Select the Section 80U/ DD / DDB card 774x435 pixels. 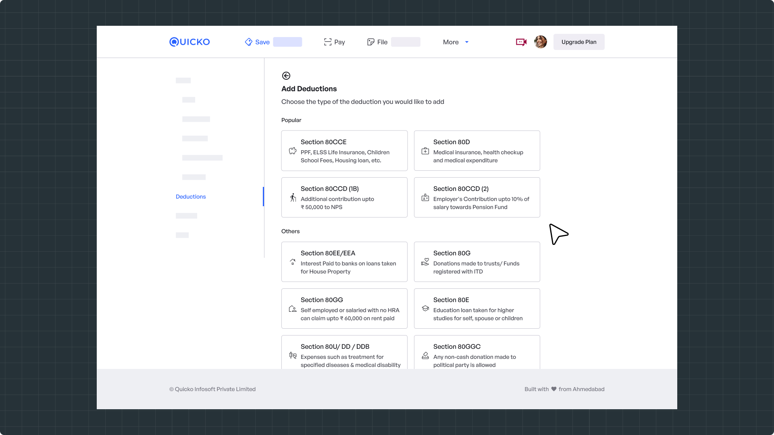344,353
